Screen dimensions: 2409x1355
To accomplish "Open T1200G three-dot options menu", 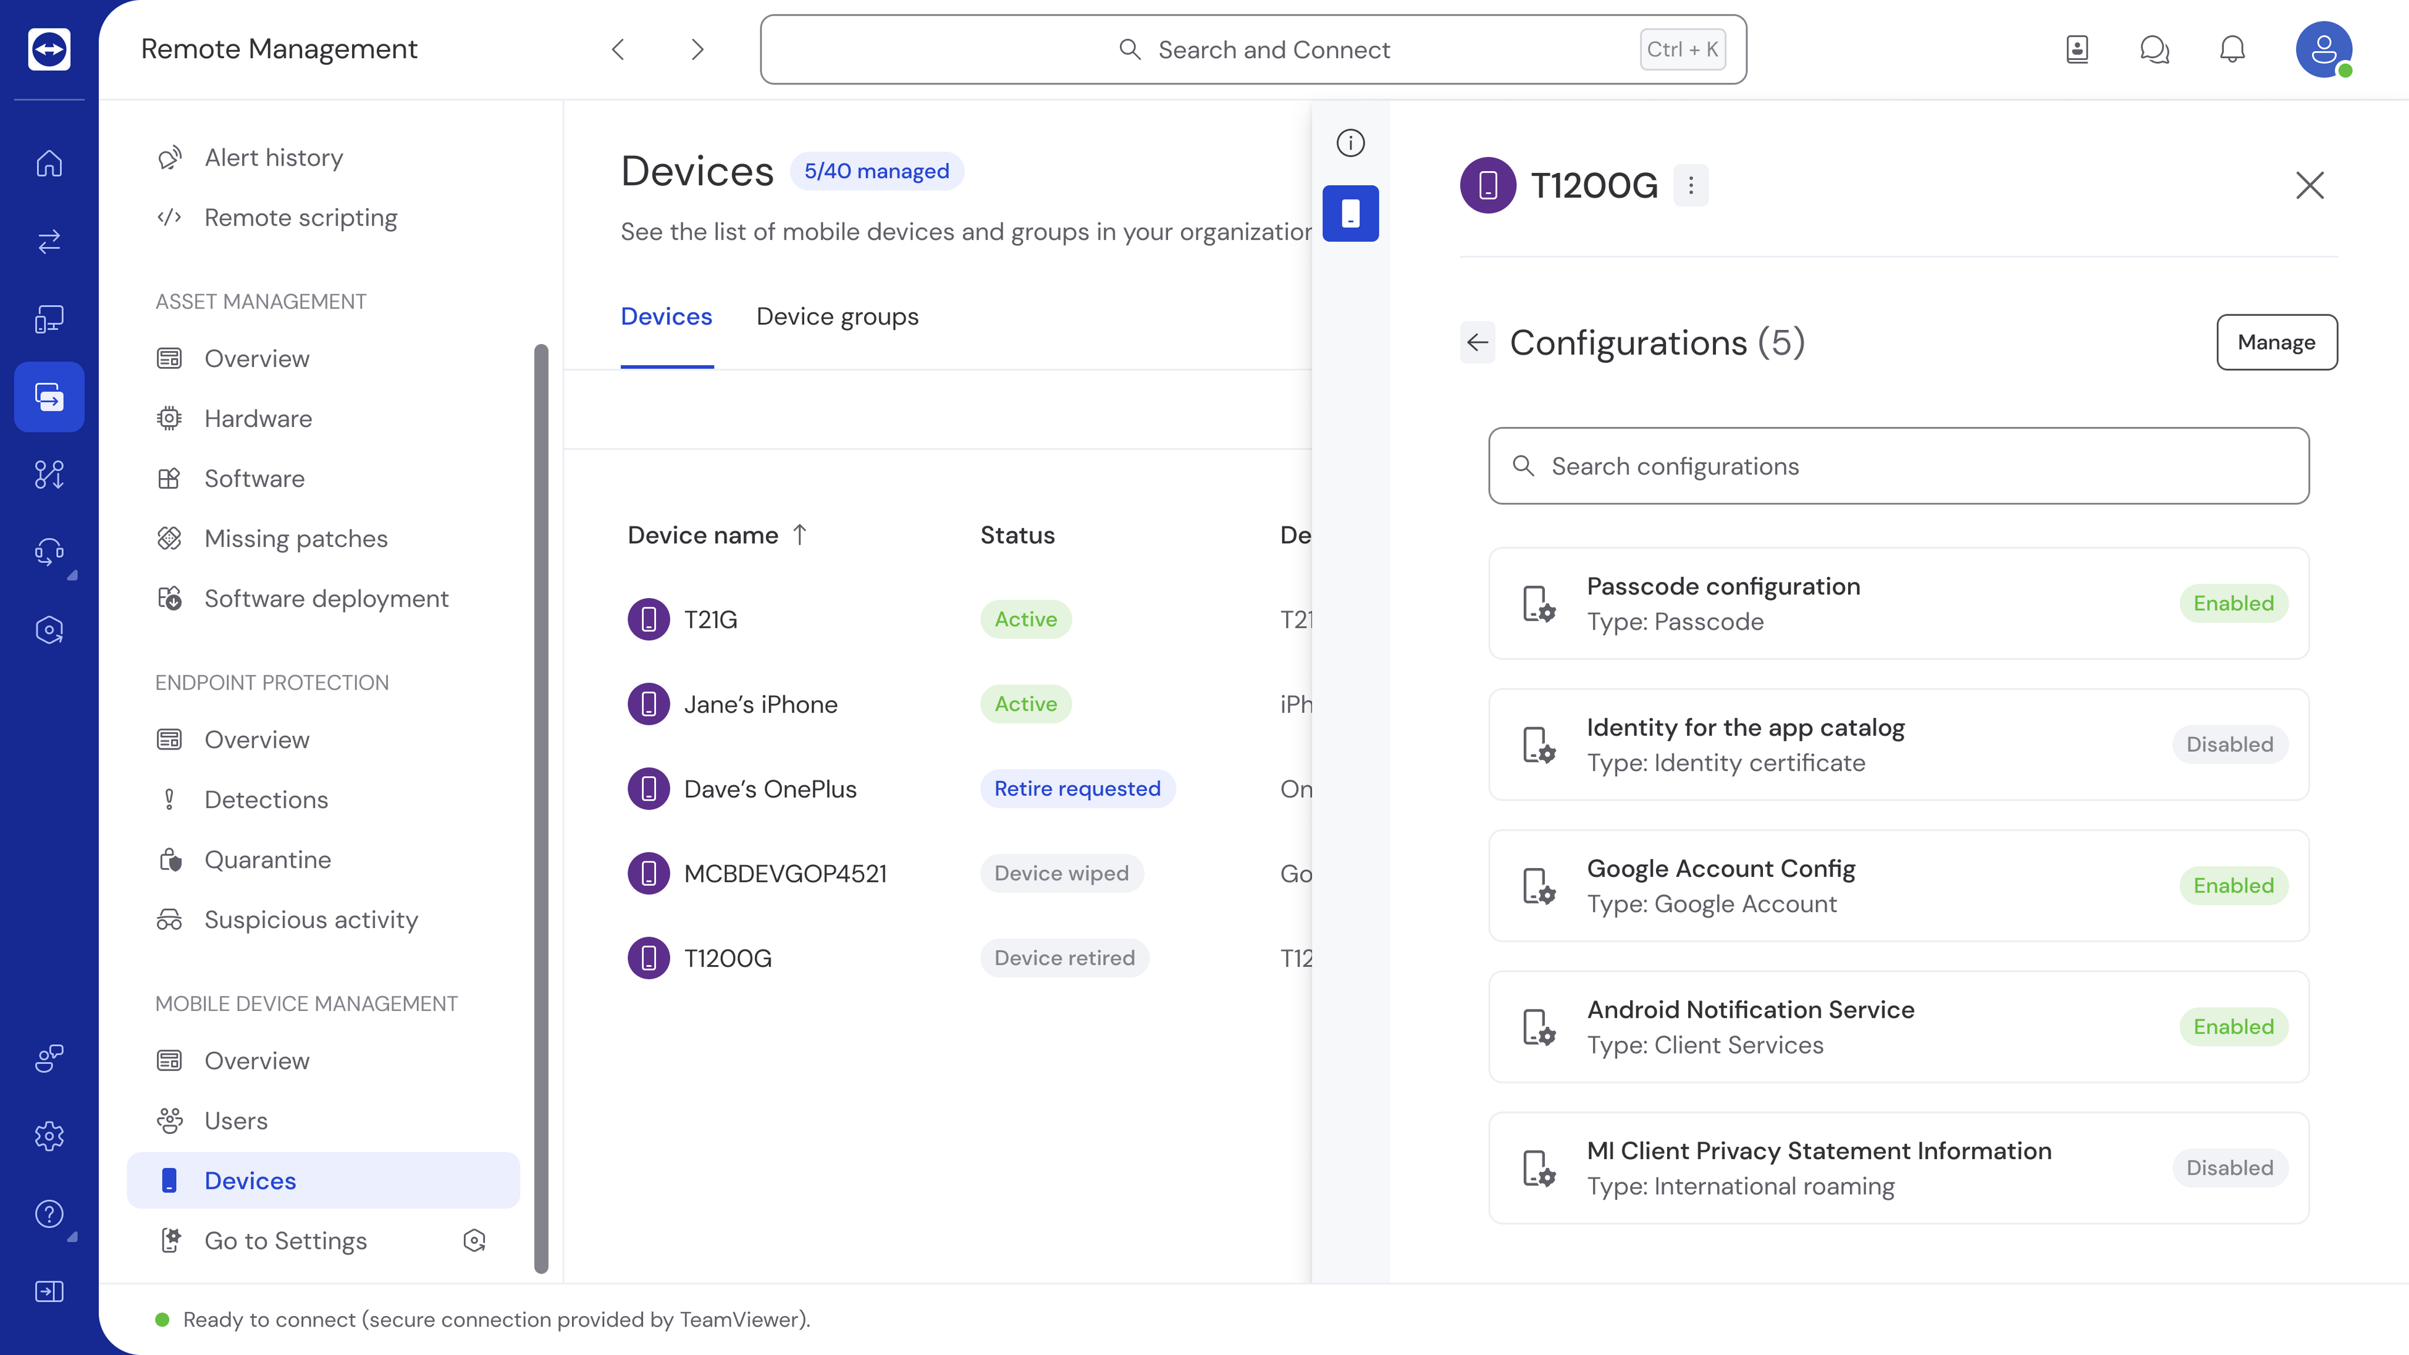I will [1691, 185].
